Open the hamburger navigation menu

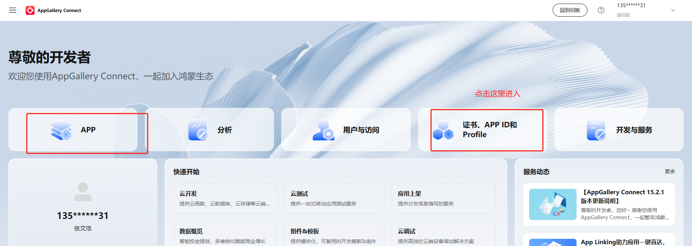tap(13, 10)
